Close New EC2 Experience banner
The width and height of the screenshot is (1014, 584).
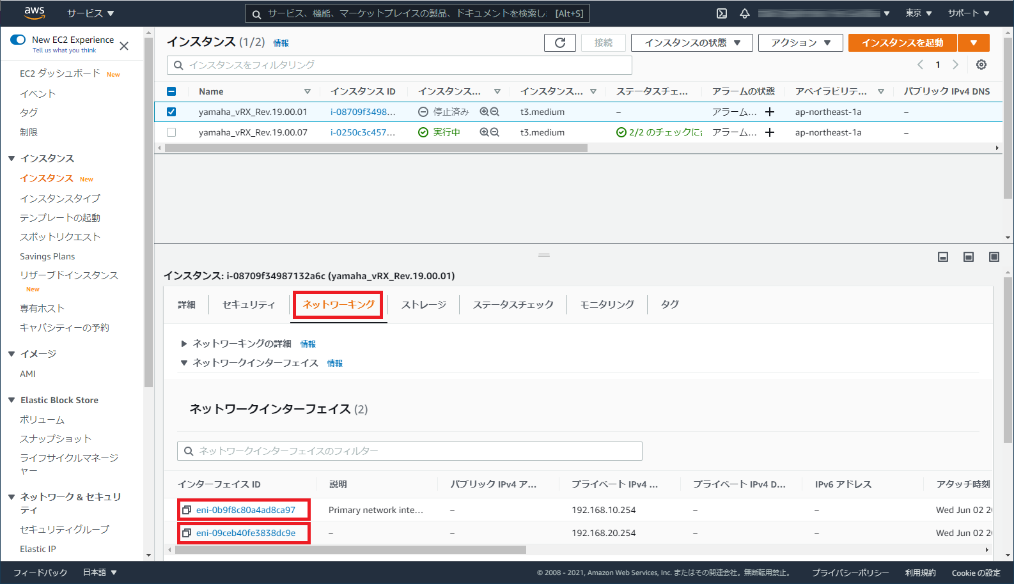124,46
